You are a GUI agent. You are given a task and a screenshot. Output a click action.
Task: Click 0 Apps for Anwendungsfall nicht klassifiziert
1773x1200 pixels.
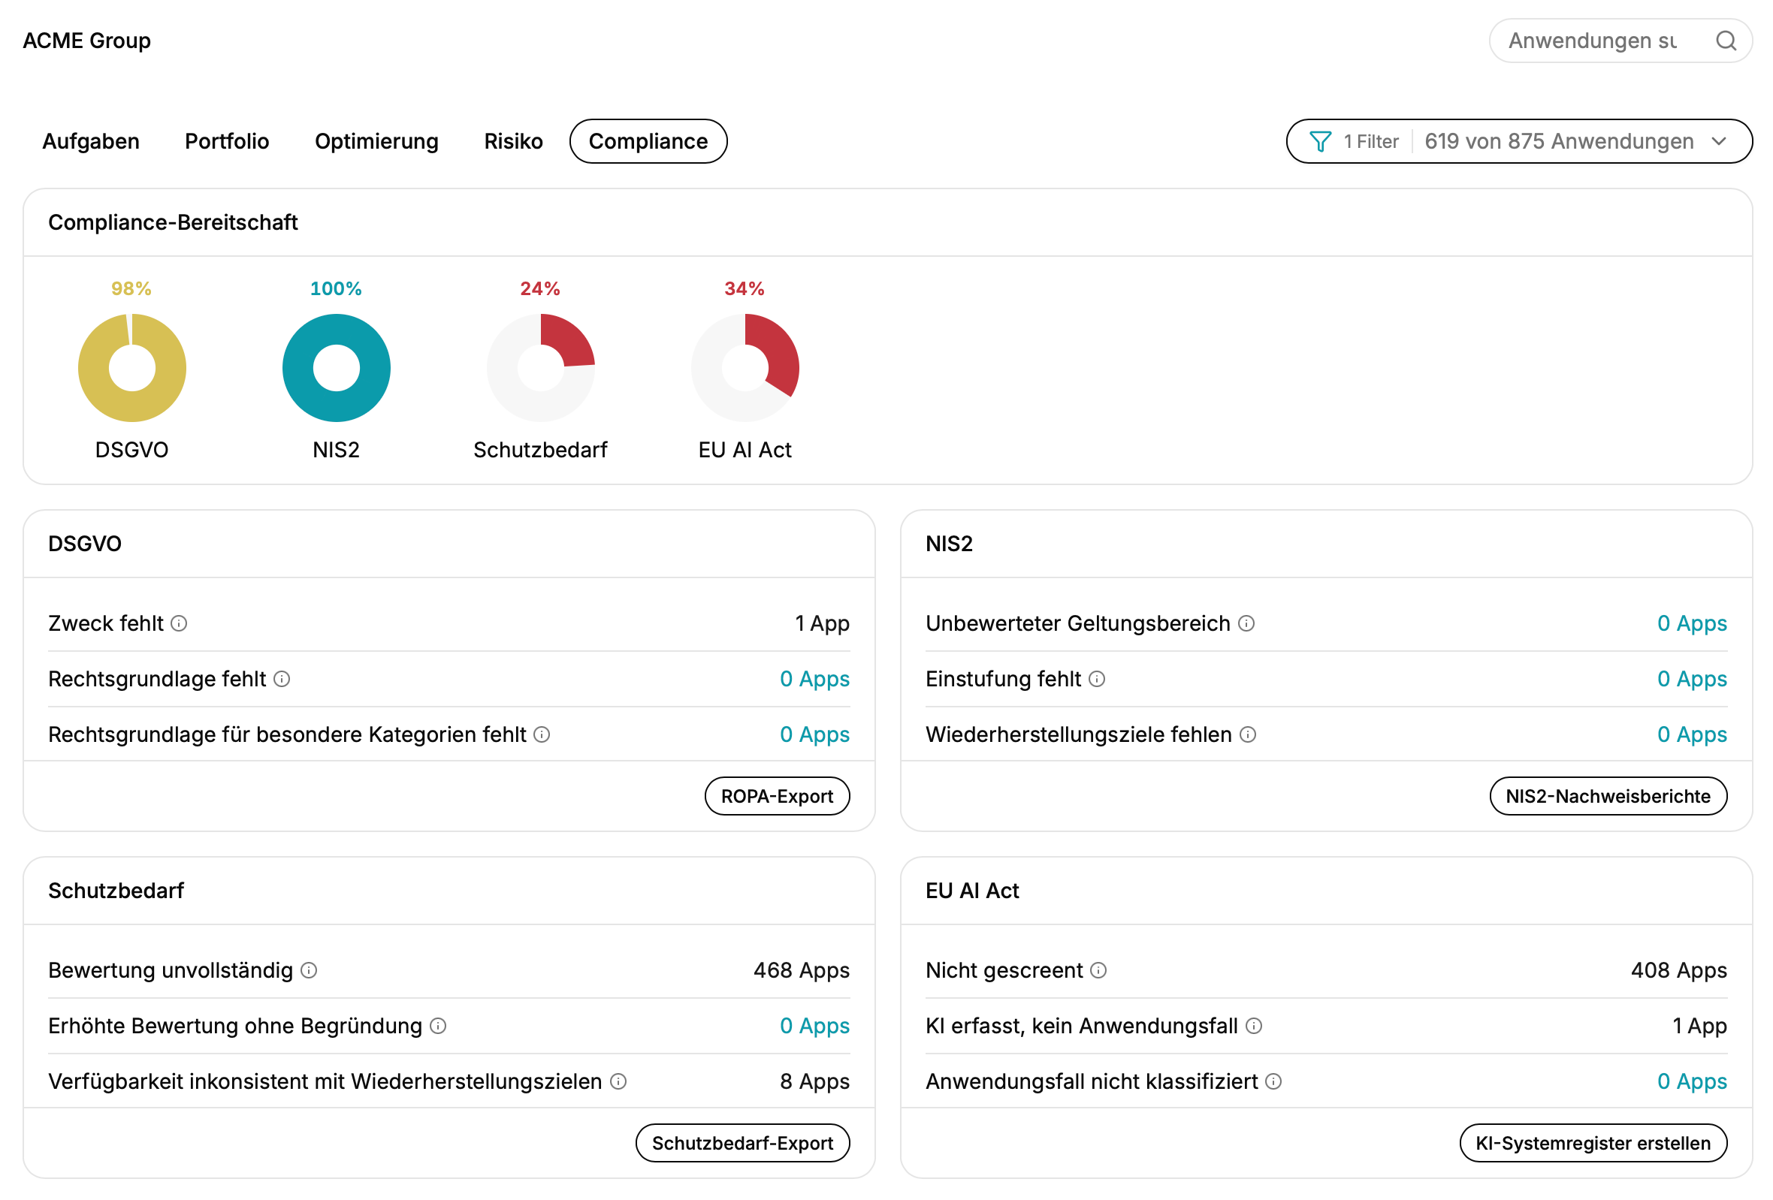pyautogui.click(x=1691, y=1081)
